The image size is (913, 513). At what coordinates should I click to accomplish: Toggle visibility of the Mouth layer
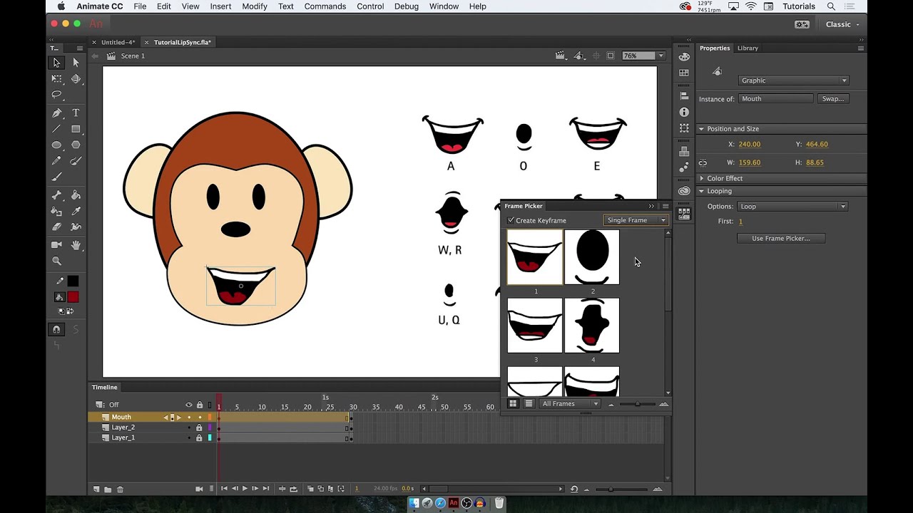189,418
